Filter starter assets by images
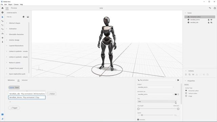 pyautogui.click(x=28, y=17)
